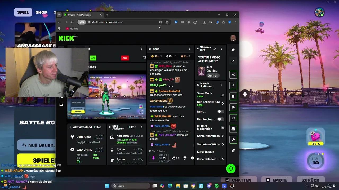Open the KI-Chat-Moderation external link icon
Viewport: 339px width, 190px height.
[x=222, y=127]
